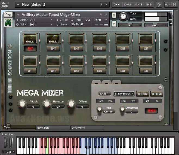Adjust the instrument volume slider
Viewport: 179px width, 155px height.
coord(156,25)
